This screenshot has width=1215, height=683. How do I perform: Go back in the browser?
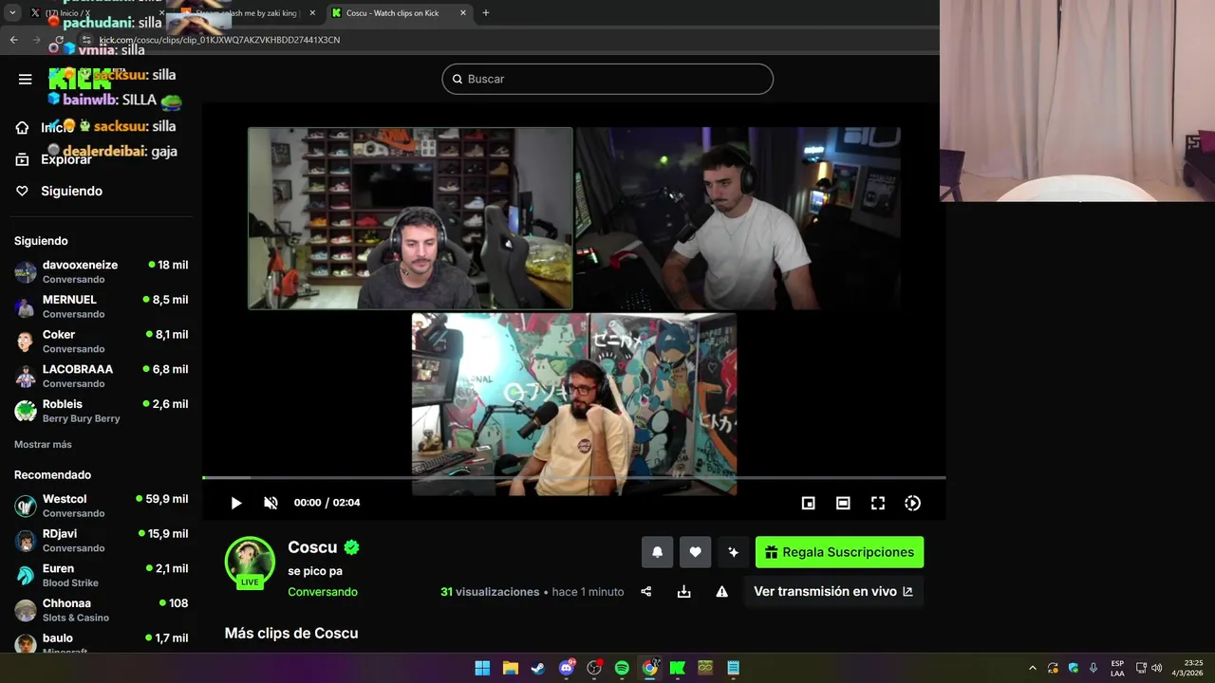pyautogui.click(x=13, y=40)
